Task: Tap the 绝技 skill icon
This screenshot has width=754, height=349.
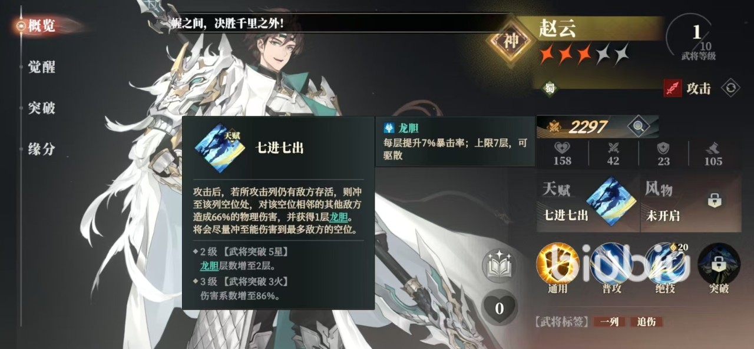Action: tap(666, 264)
